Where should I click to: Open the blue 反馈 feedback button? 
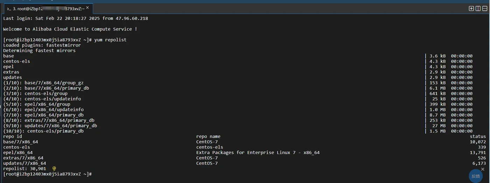476,176
